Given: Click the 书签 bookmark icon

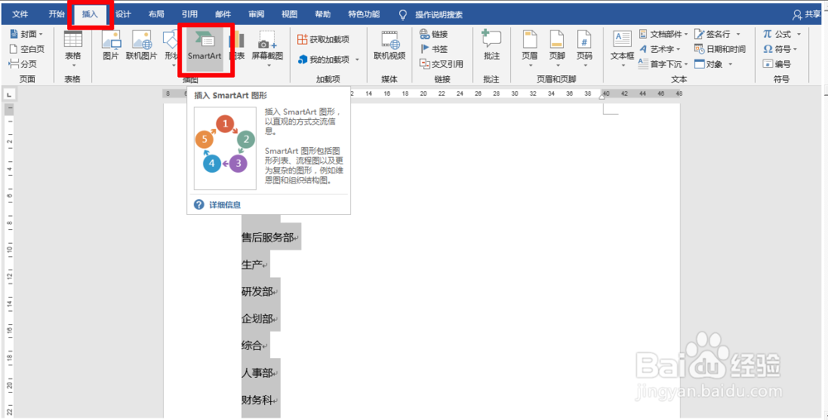Looking at the screenshot, I should [434, 49].
